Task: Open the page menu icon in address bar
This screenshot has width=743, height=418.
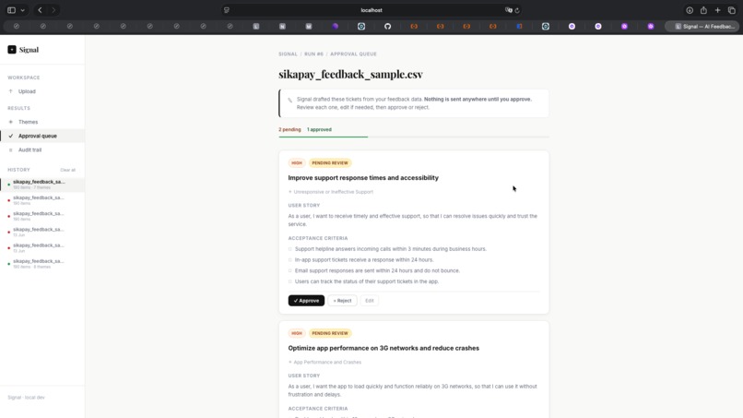Action: [227, 10]
